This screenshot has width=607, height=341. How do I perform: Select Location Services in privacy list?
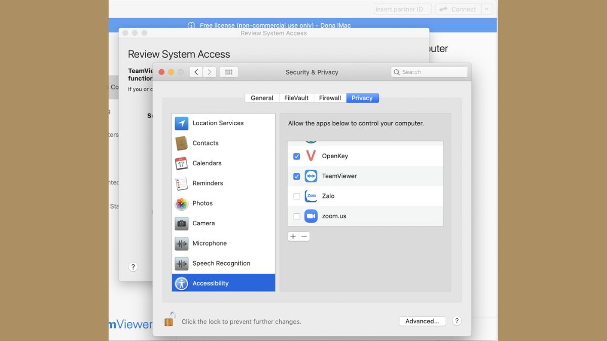point(224,123)
